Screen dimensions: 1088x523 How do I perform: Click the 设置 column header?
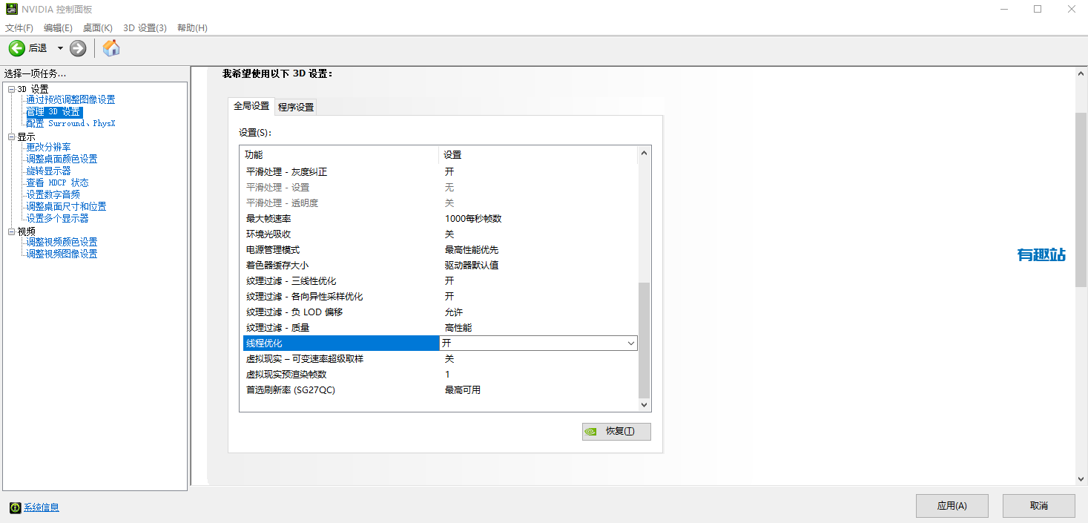point(538,154)
